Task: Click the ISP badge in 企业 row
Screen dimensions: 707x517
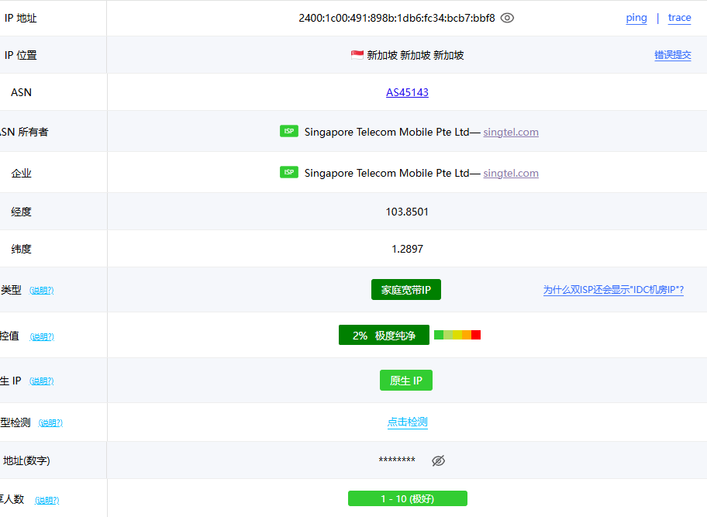Action: tap(288, 172)
